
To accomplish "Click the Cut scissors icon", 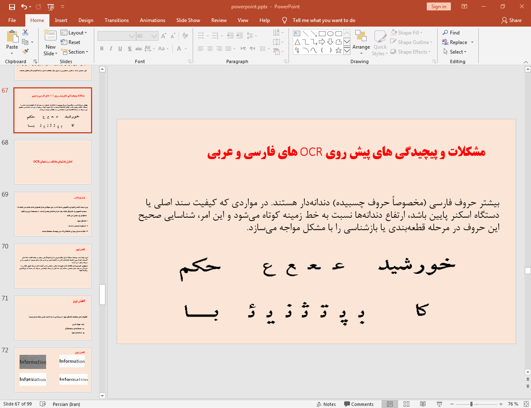I will (25, 32).
